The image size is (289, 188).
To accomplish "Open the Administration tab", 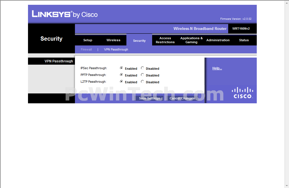I will pos(218,40).
